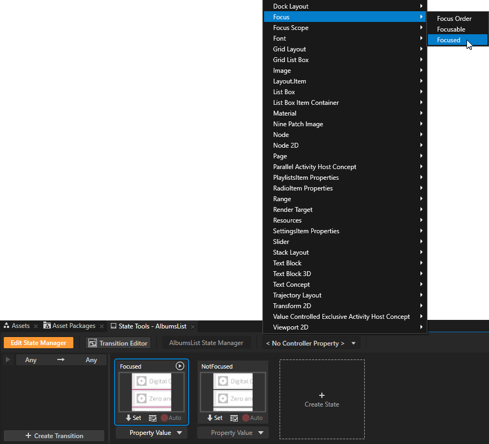Click the Edit State Manager button
Viewport: 489px width, 444px height.
(39, 343)
